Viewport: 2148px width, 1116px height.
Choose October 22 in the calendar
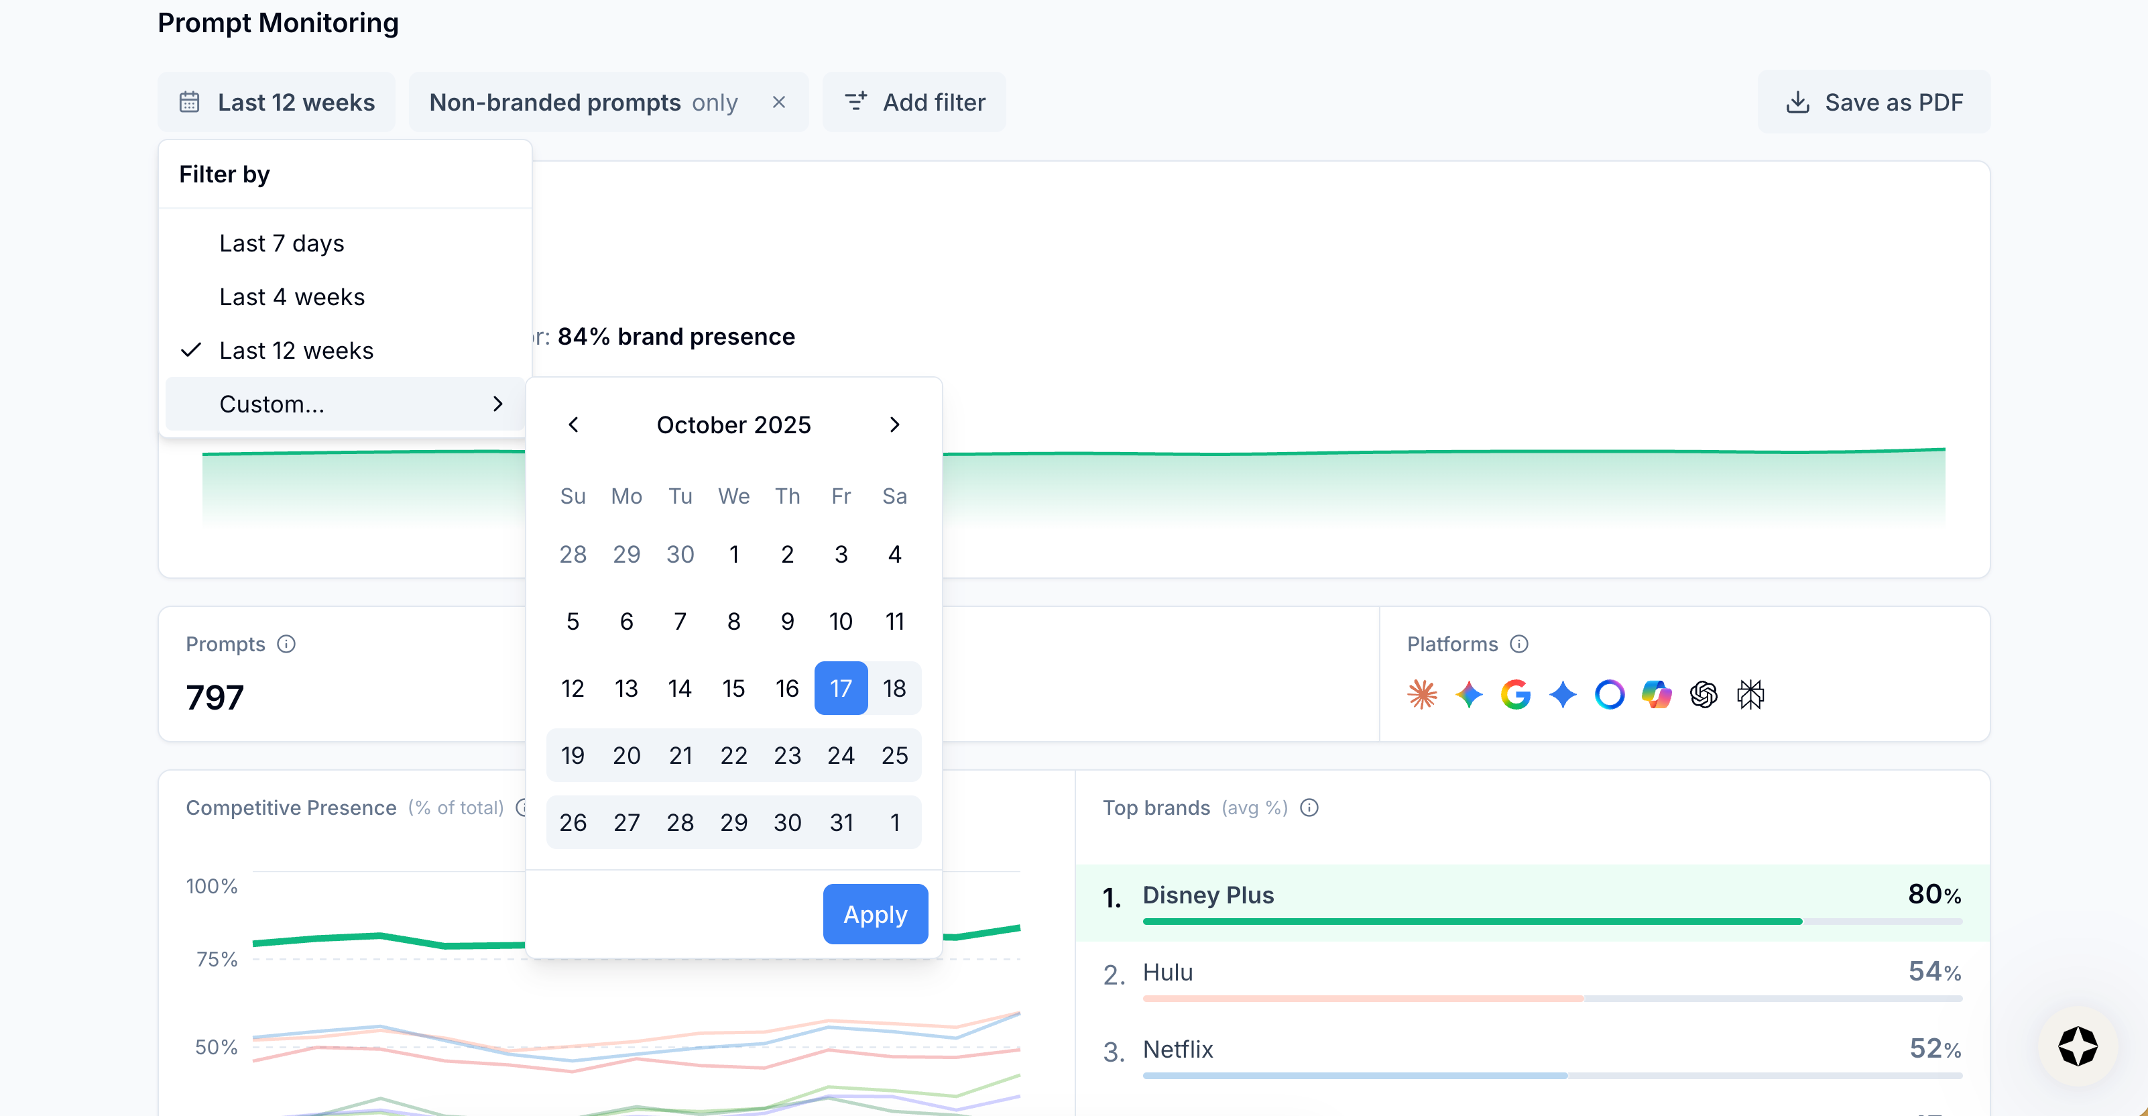(734, 756)
